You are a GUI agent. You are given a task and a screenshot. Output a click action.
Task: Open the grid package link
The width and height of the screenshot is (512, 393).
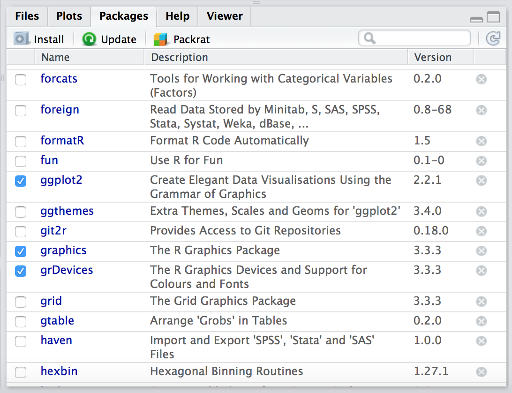(51, 301)
